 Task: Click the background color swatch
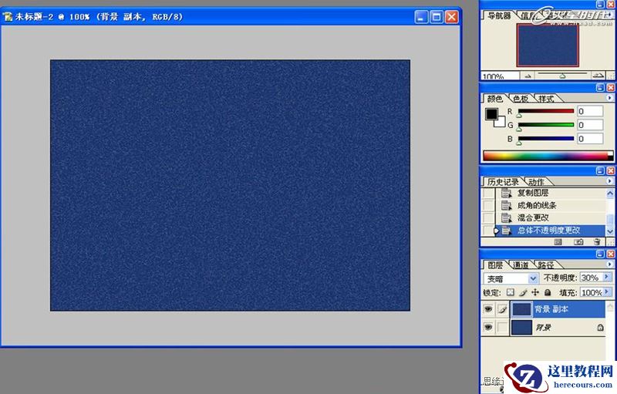pos(501,123)
